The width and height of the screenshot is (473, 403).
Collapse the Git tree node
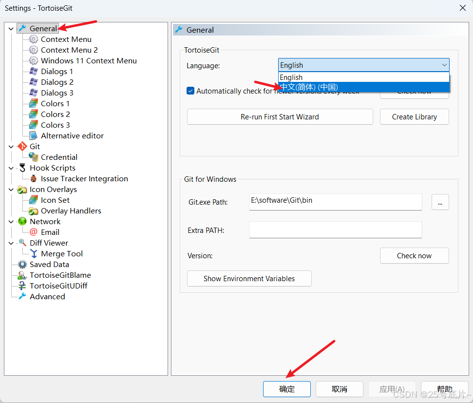[11, 147]
